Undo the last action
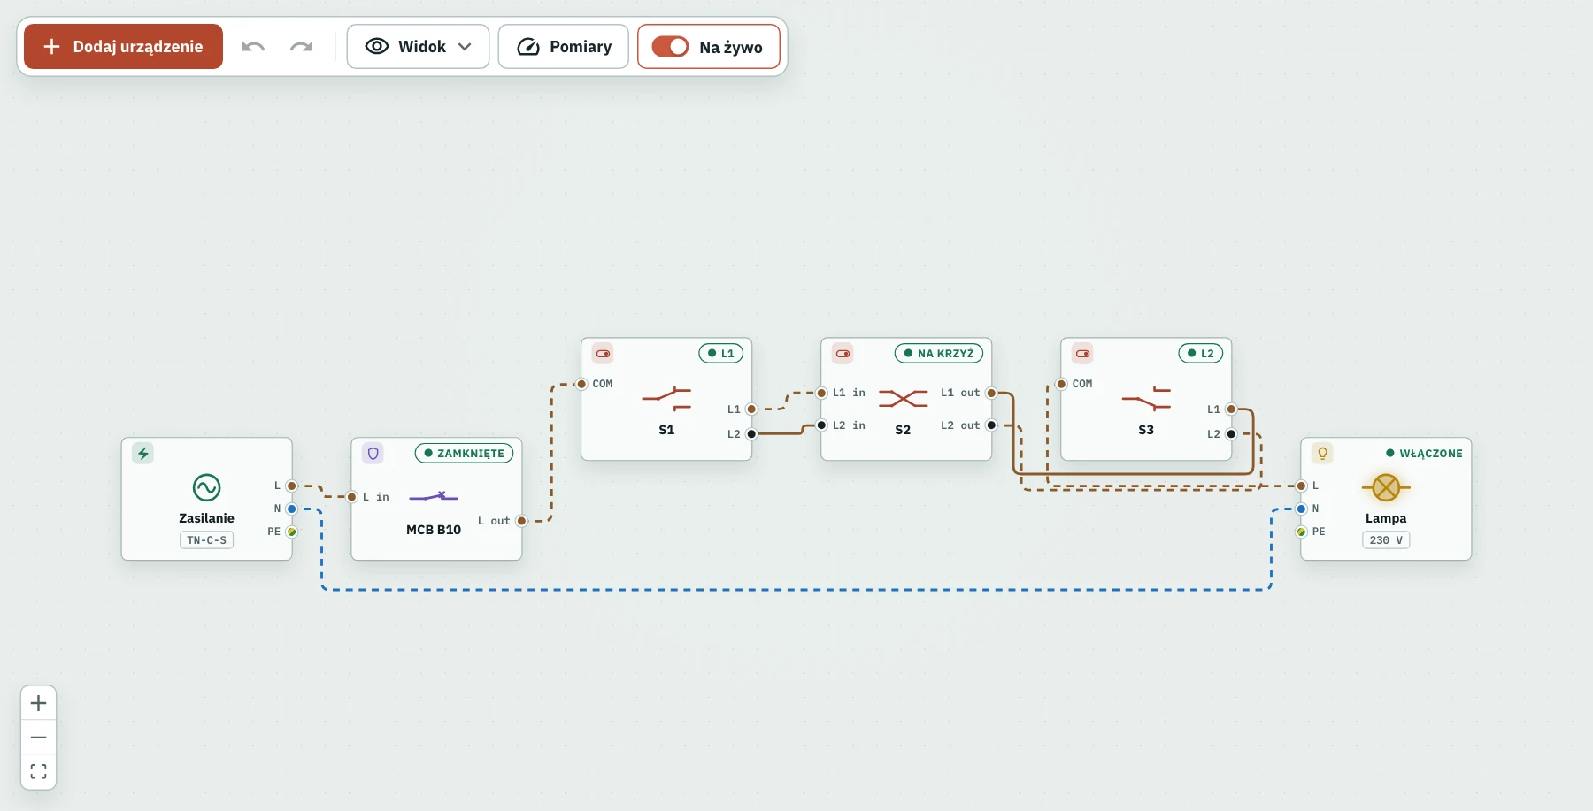Image resolution: width=1593 pixels, height=811 pixels. coord(254,47)
